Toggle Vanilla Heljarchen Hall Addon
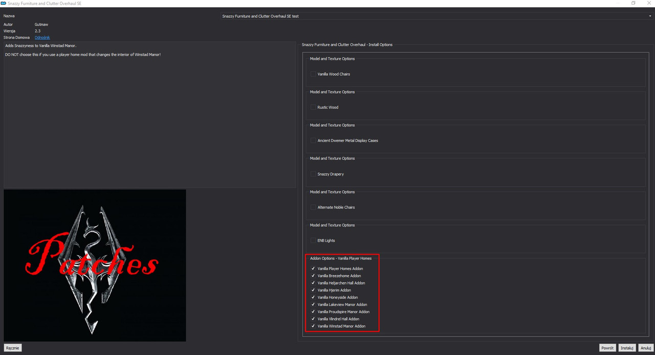This screenshot has width=655, height=355. 313,283
